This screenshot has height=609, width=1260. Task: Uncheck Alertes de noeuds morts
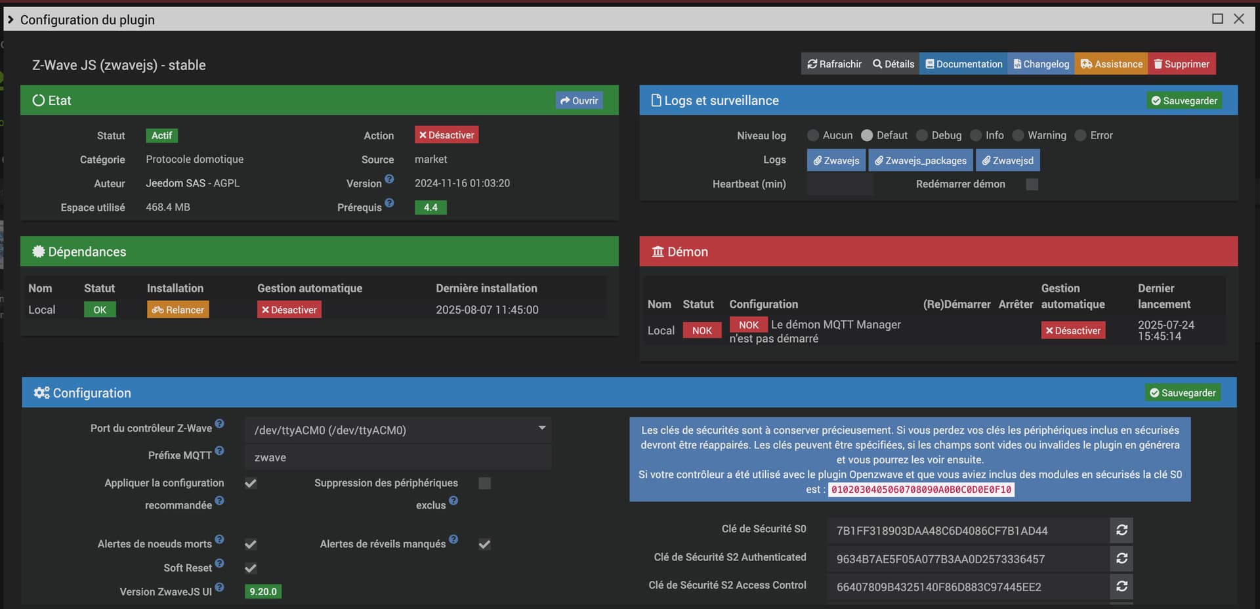251,544
